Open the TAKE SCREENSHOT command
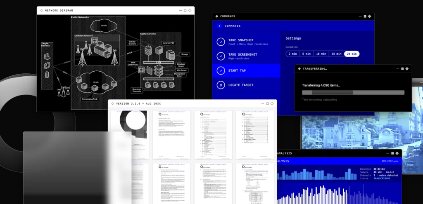The height and width of the screenshot is (204, 423). tap(246, 56)
